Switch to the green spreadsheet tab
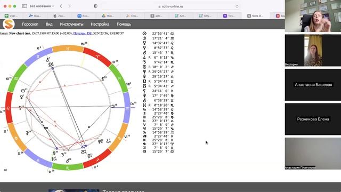Viewport: 341px width, 192px height. click(11, 15)
